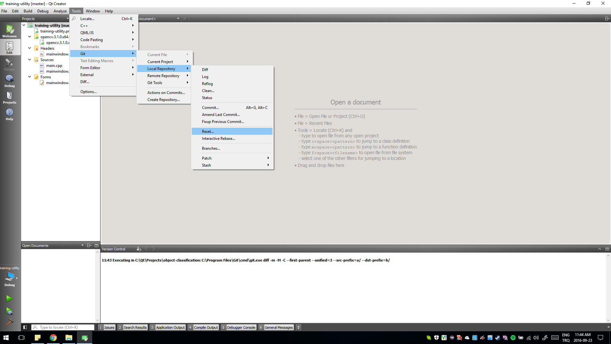Viewport: 611px width, 344px height.
Task: Build project with the hammer icon
Action: [x=10, y=322]
